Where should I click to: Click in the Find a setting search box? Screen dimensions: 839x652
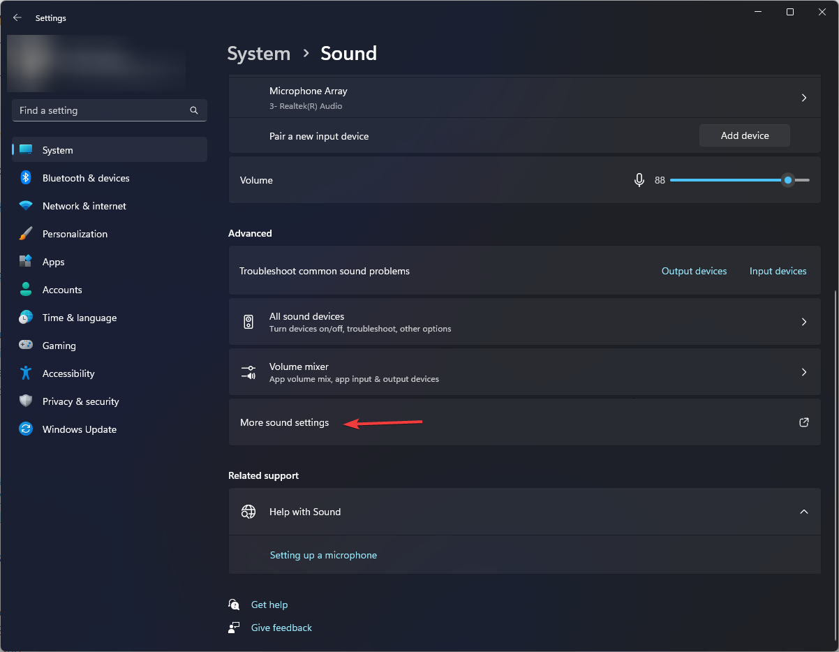pyautogui.click(x=110, y=110)
